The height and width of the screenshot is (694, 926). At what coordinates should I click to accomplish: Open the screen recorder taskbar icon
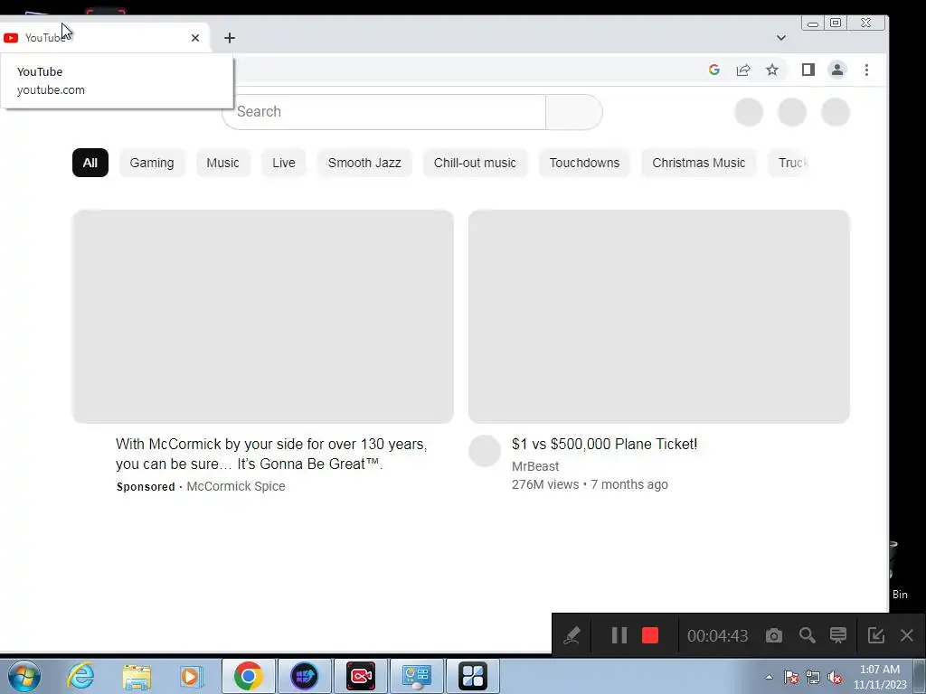click(360, 676)
